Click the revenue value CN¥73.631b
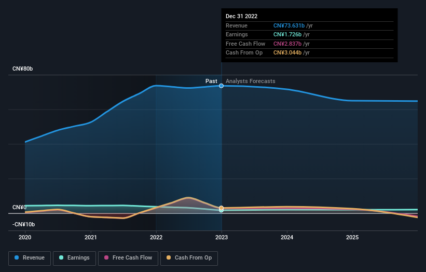Viewport: 426px width, 272px height. pos(289,25)
